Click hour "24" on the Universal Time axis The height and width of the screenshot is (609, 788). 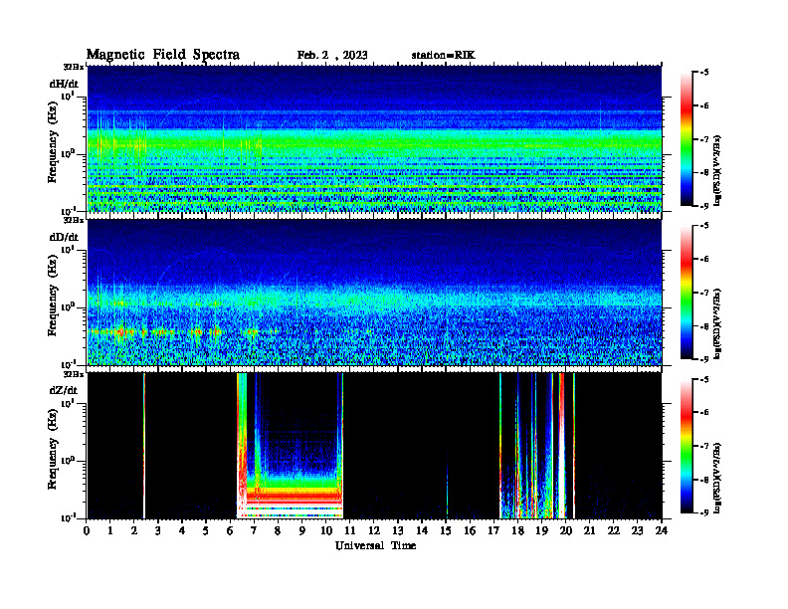point(661,530)
